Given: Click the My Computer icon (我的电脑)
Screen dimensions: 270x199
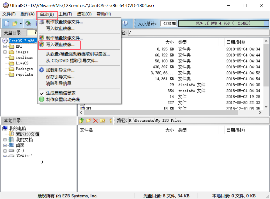Looking at the screenshot, I should pos(5,128).
